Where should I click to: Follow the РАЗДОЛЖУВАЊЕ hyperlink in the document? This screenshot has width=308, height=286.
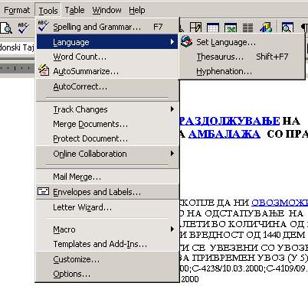229,121
